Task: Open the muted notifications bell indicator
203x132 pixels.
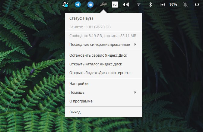Action: click(x=185, y=5)
